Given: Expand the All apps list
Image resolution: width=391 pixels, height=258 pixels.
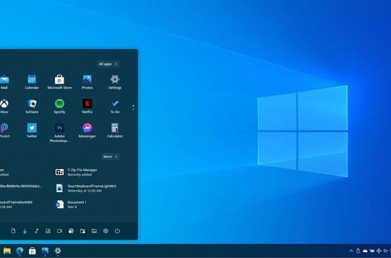Looking at the screenshot, I should pos(108,64).
